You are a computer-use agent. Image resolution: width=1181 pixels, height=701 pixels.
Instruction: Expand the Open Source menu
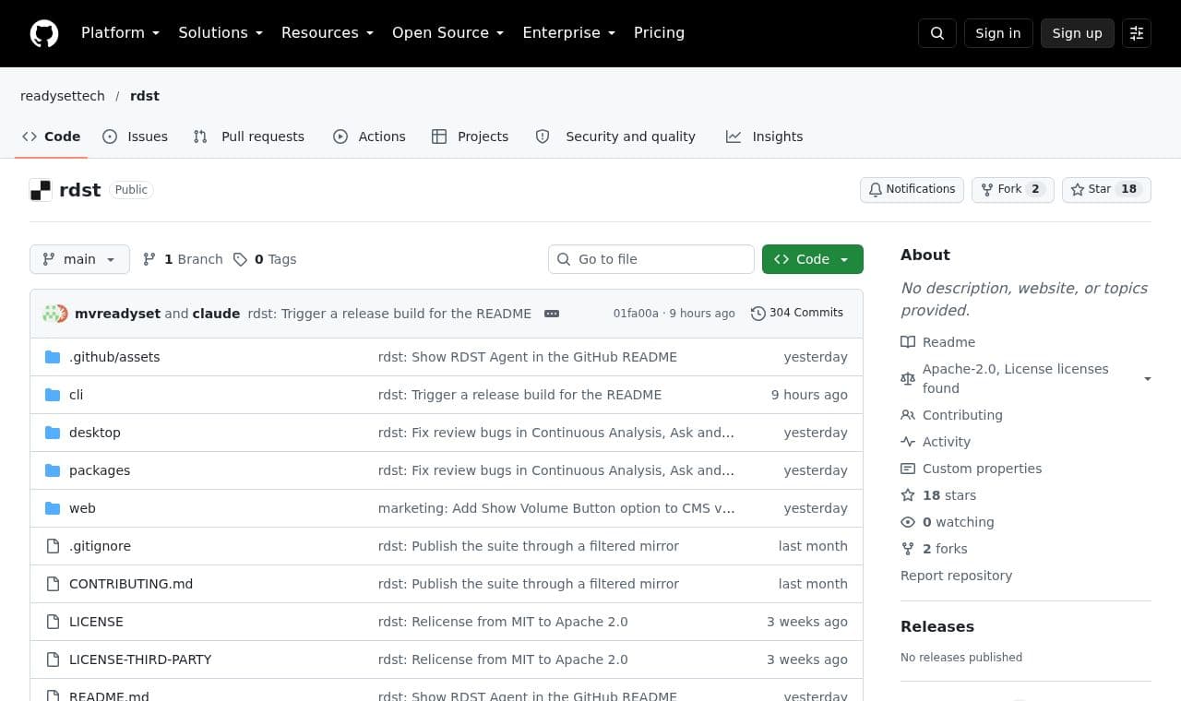pyautogui.click(x=448, y=33)
